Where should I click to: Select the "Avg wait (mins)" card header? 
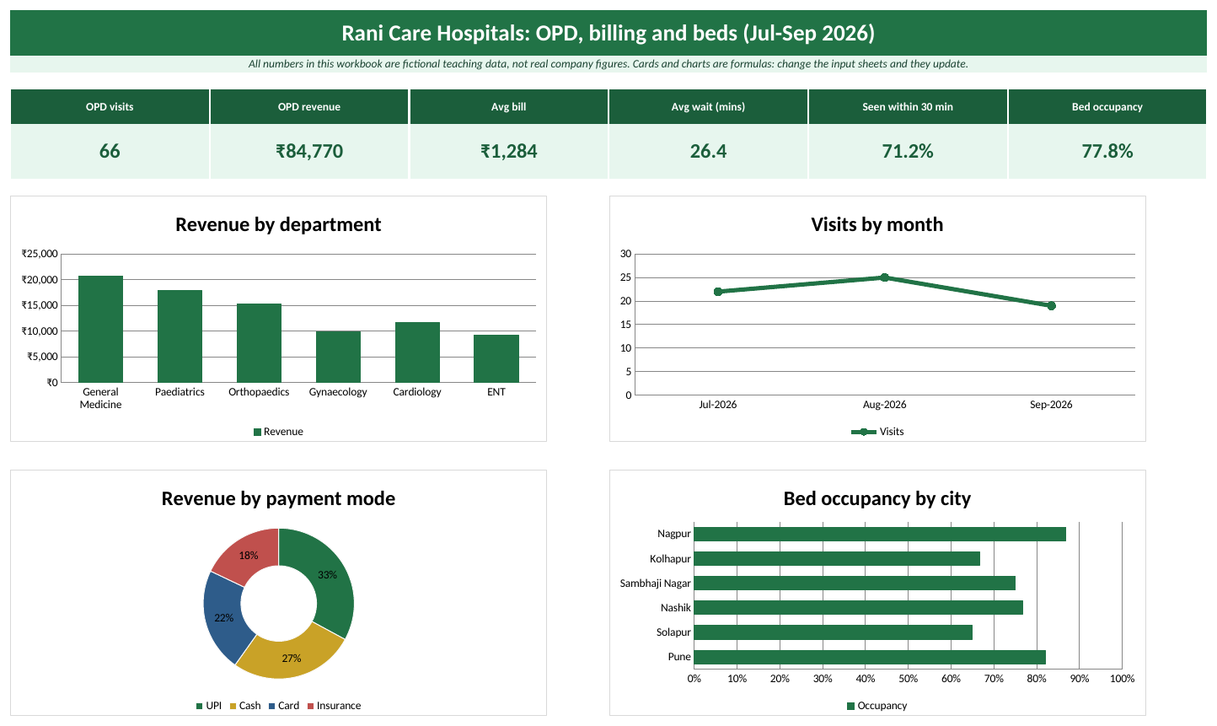tap(708, 107)
